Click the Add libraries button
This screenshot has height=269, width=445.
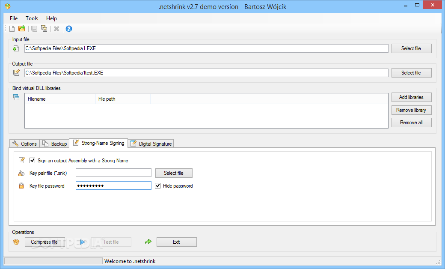tap(412, 97)
